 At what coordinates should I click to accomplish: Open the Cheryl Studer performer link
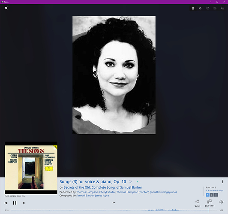pos(107,192)
